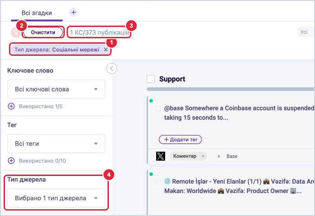Click the Коментар label

point(184,156)
